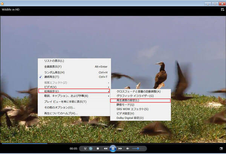Minimize the player window
226x154 pixels.
click(x=208, y=4)
